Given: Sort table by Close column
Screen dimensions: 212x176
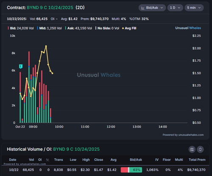Looking at the screenshot, I should (98, 160).
